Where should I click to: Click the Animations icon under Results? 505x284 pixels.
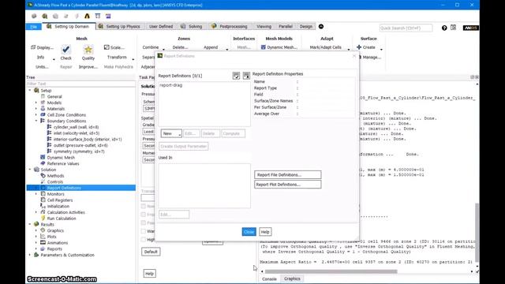43,242
